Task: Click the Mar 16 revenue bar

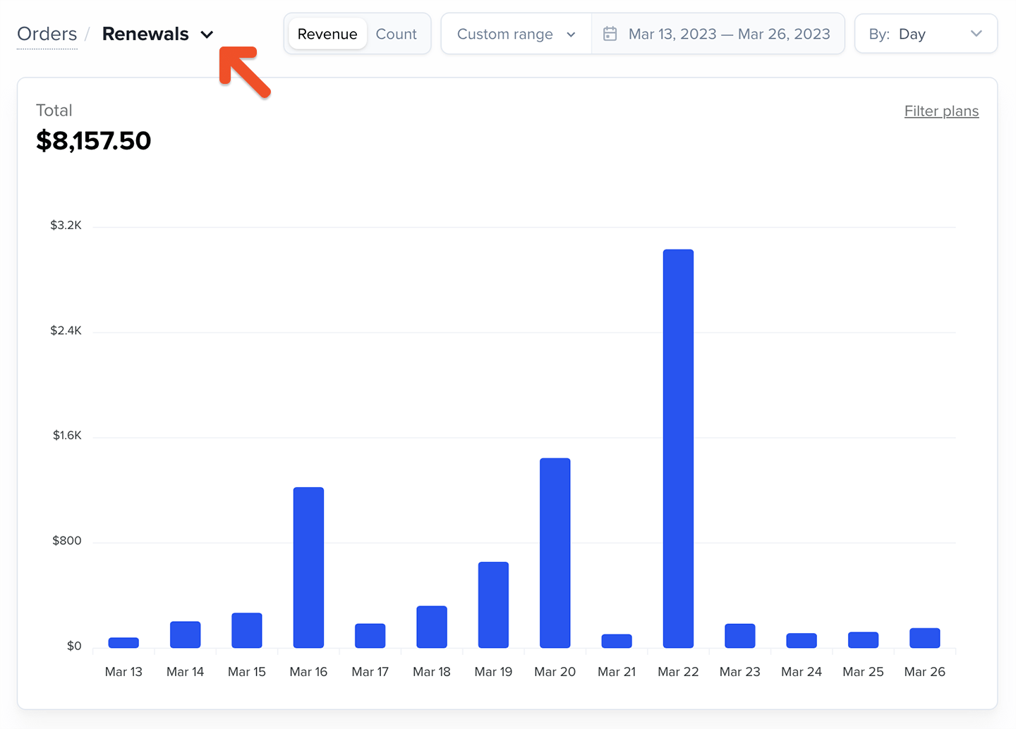Action: pyautogui.click(x=308, y=568)
